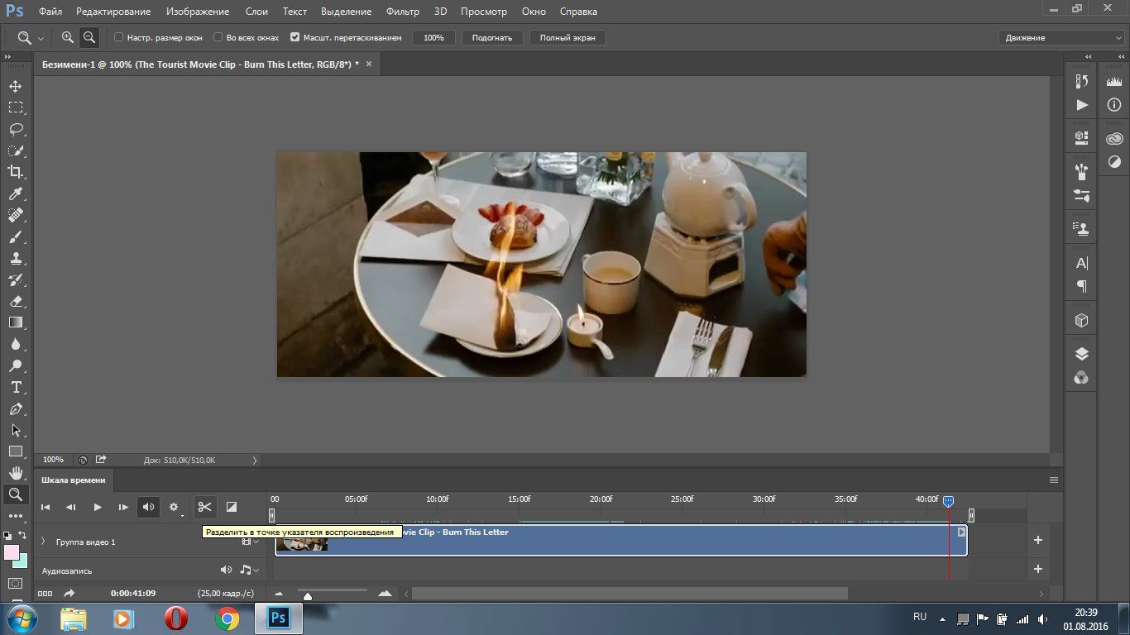This screenshot has width=1130, height=635.
Task: Toggle 'Во всех окнах' checkbox
Action: click(x=218, y=37)
